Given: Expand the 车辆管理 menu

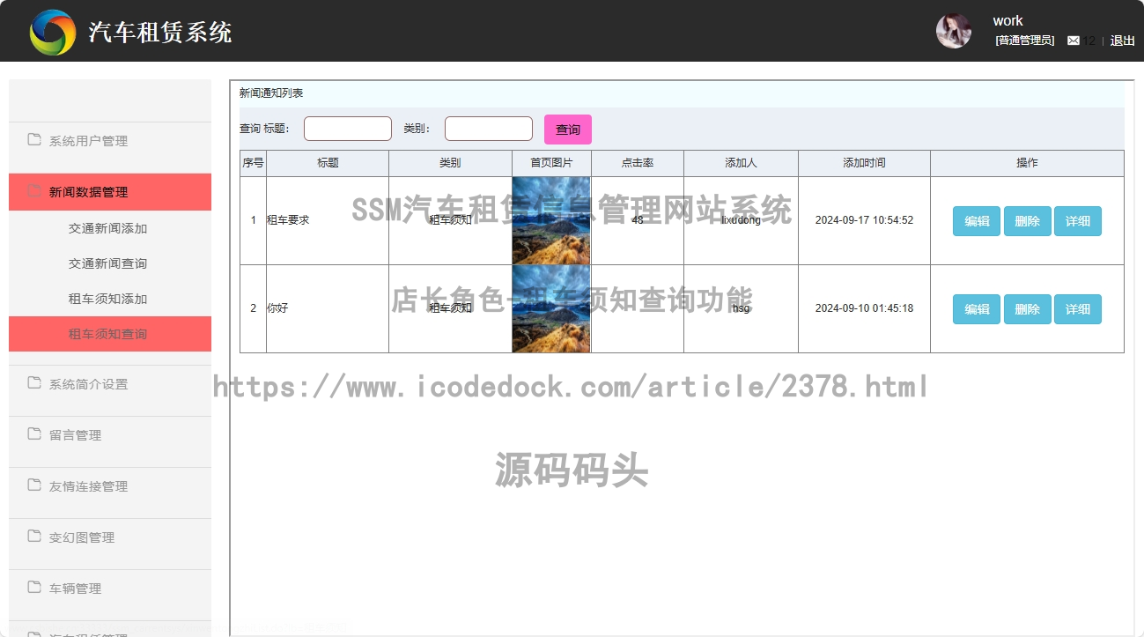Looking at the screenshot, I should (x=110, y=589).
